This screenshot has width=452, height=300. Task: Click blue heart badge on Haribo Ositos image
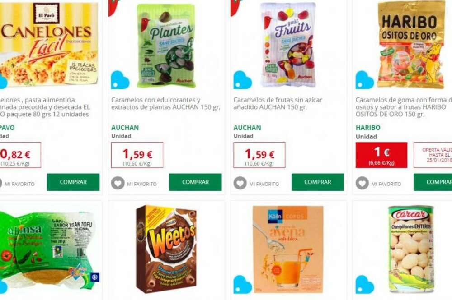365,80
